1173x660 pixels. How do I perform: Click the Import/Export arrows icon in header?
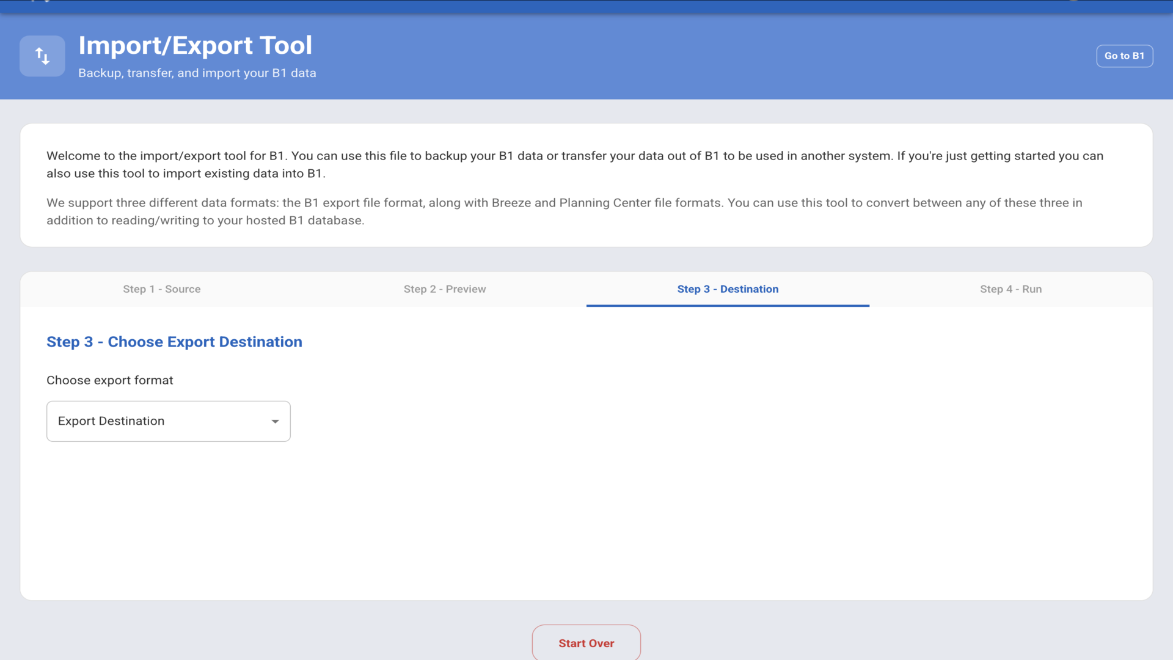(x=42, y=56)
